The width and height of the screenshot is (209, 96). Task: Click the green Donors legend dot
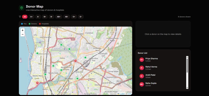30,24
